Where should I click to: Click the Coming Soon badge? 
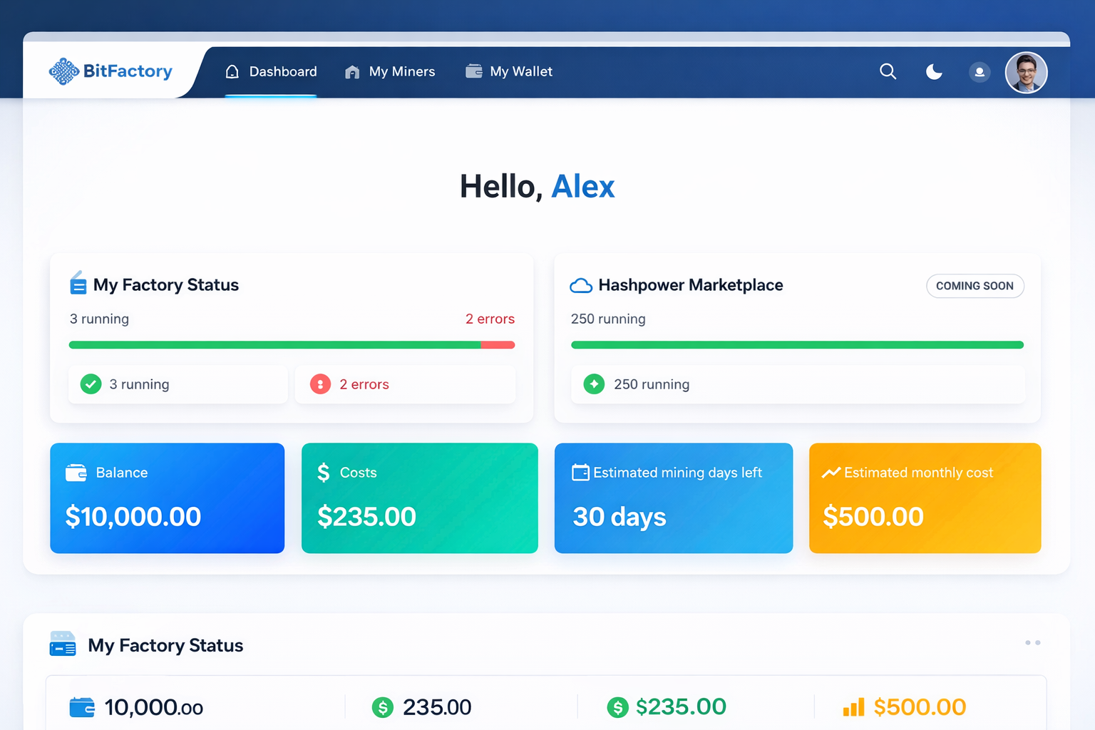[x=975, y=286]
